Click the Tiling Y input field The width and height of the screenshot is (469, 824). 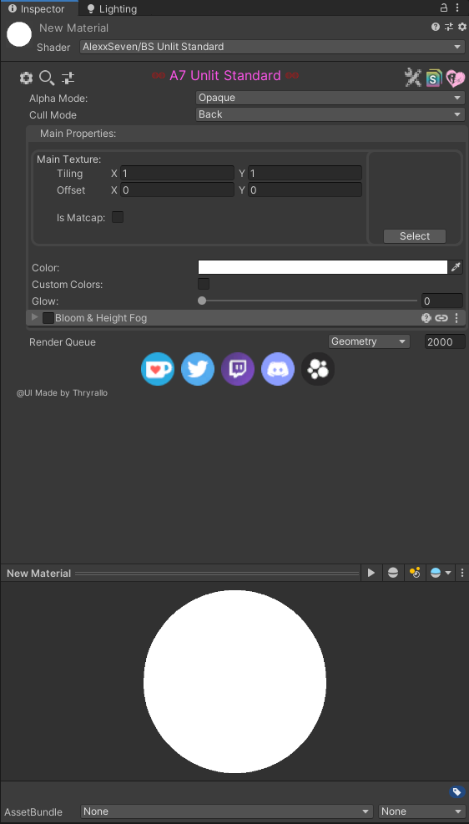305,174
